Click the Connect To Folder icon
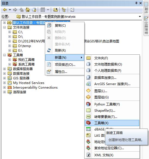The width and height of the screenshot is (149, 159). coord(55,10)
